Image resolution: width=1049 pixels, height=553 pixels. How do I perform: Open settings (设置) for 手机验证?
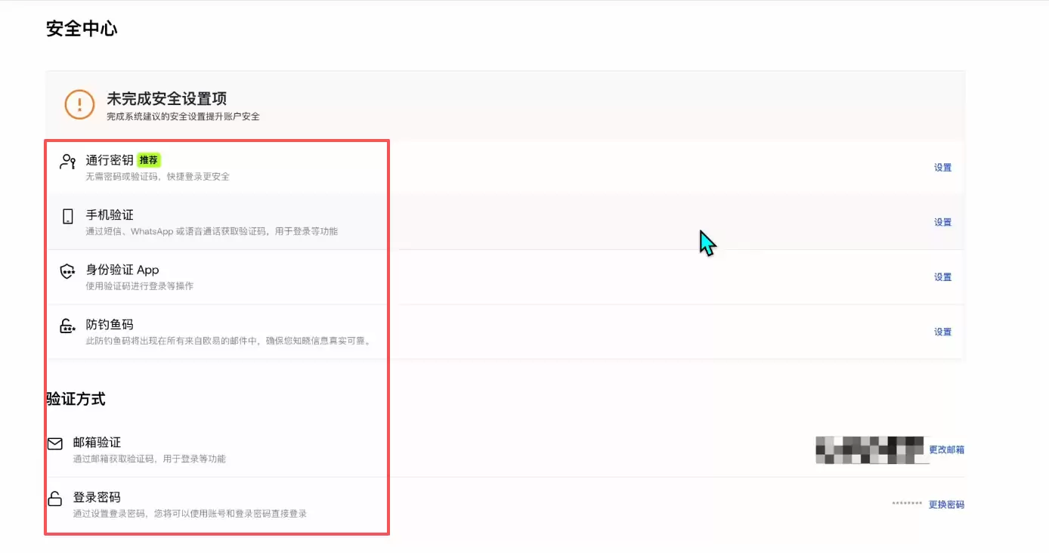[x=942, y=222]
